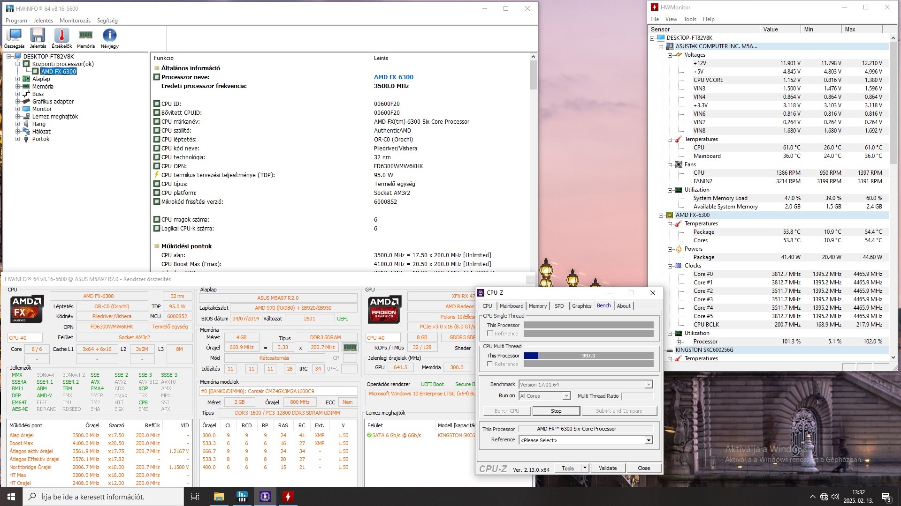Switch to the Memory tab in CPU-Z
Viewport: 901px width, 506px height.
(x=537, y=306)
